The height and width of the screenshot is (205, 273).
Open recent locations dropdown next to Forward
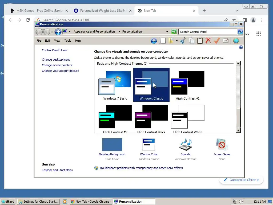click(52, 32)
